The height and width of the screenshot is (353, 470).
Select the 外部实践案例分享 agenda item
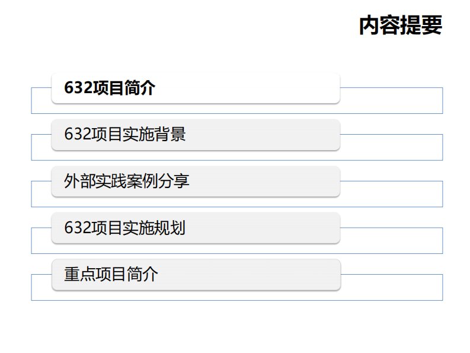point(196,182)
